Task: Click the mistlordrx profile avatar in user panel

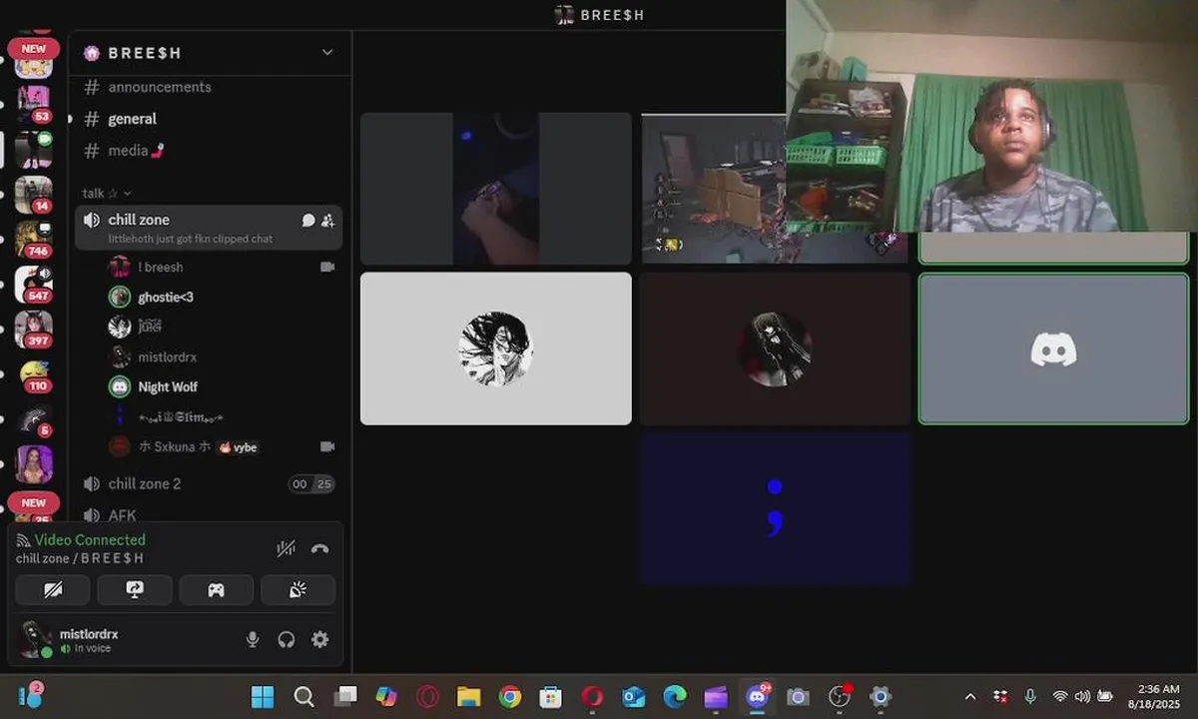Action: pos(35,639)
